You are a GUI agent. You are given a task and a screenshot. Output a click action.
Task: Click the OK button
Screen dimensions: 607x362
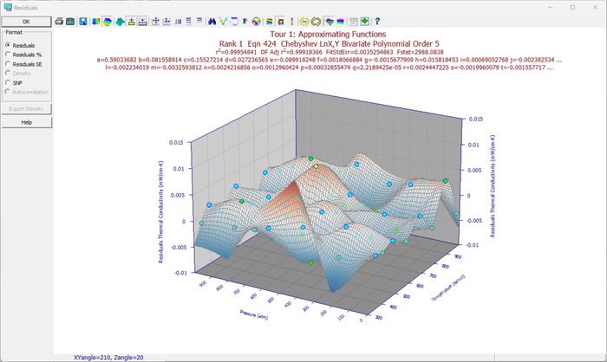(26, 22)
